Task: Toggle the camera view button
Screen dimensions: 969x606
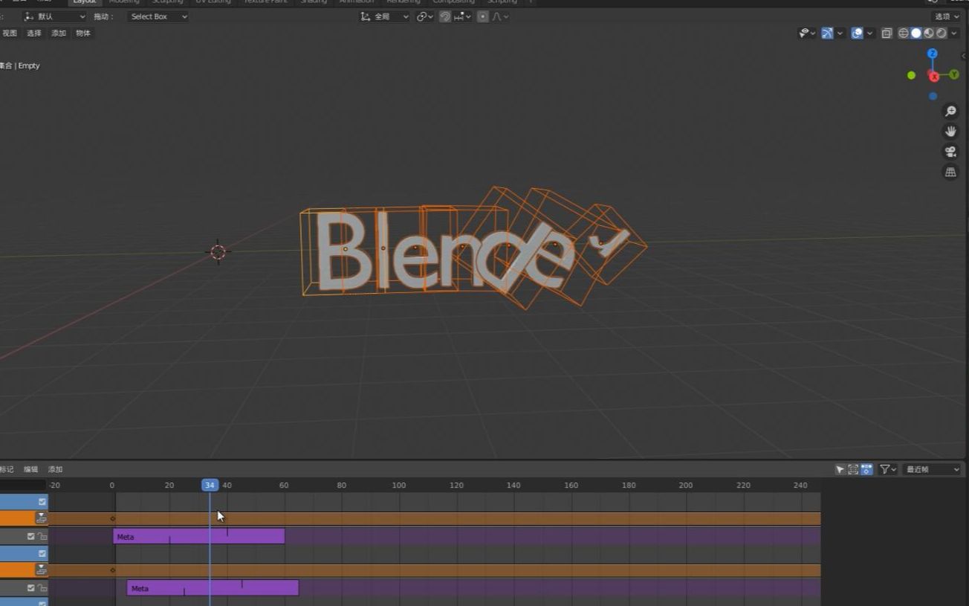Action: pyautogui.click(x=950, y=152)
